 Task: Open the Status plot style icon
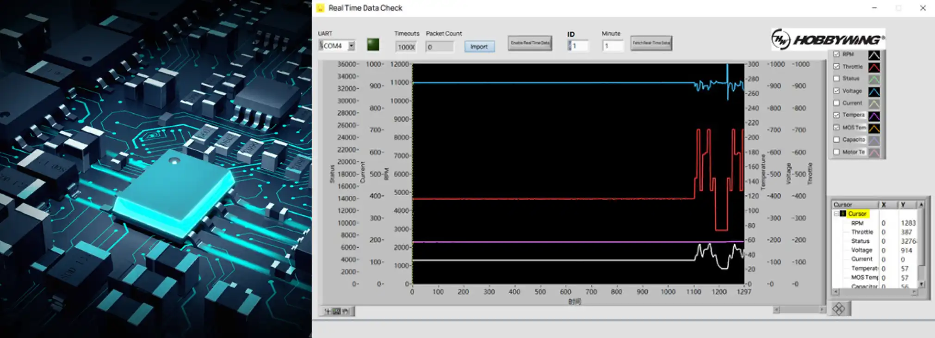(873, 79)
